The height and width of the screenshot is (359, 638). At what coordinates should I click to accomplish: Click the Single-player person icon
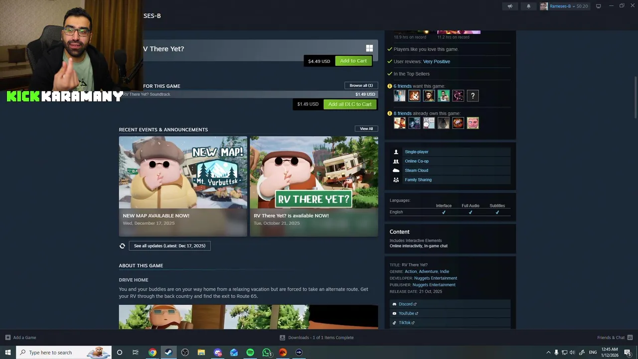coord(396,152)
